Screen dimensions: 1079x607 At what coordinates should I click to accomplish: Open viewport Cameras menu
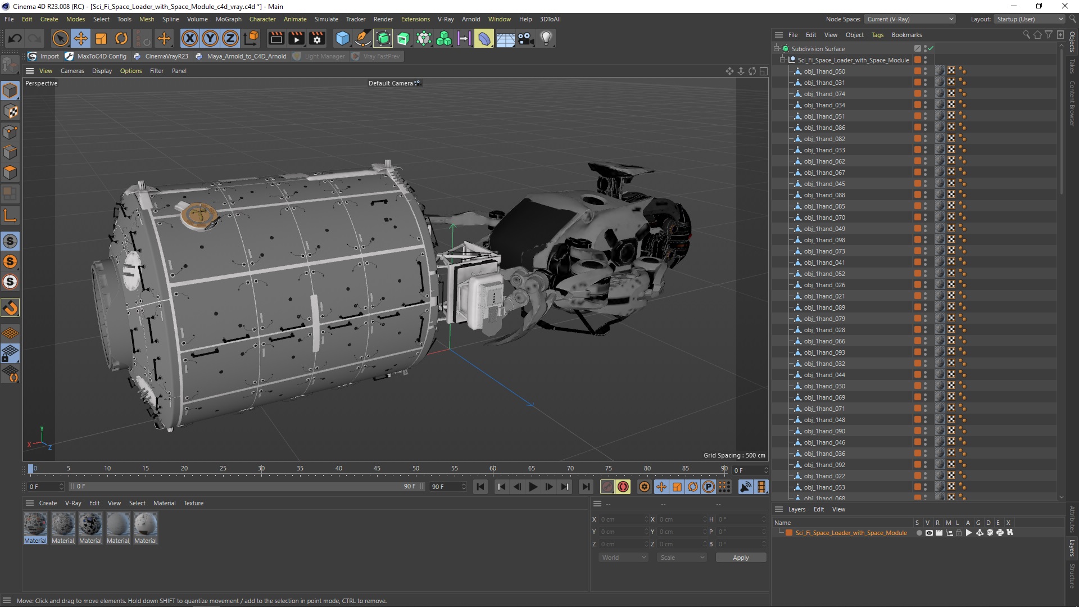click(x=72, y=71)
